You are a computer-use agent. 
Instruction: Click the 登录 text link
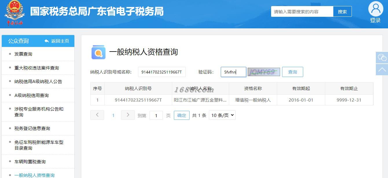click(375, 21)
